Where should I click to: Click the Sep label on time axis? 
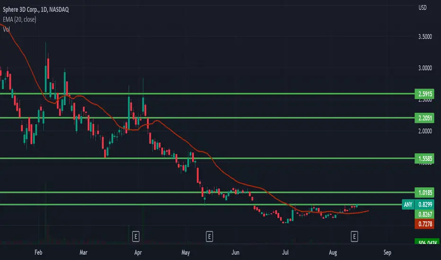(x=387, y=252)
